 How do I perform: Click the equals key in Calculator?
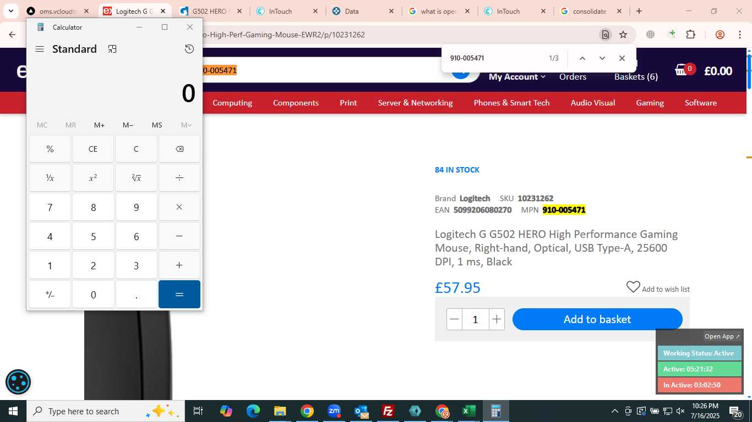[x=179, y=295]
